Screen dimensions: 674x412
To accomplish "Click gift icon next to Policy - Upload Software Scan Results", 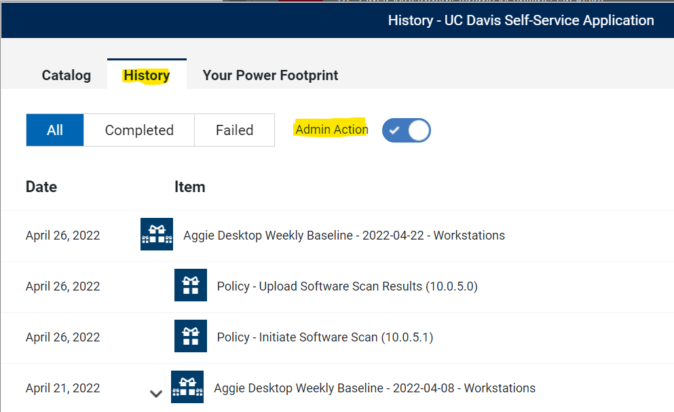I will pos(191,285).
